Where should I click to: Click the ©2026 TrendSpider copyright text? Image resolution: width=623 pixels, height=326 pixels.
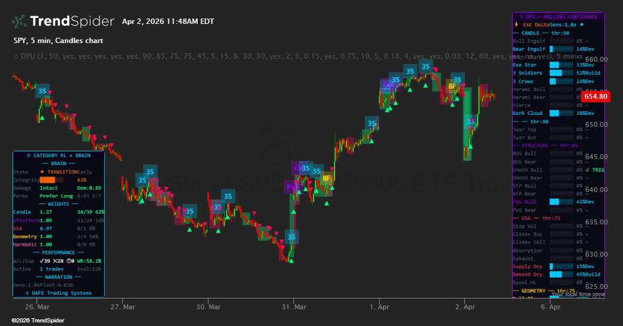(x=38, y=321)
